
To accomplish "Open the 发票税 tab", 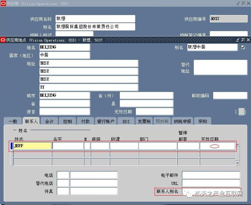I will point(144,121).
